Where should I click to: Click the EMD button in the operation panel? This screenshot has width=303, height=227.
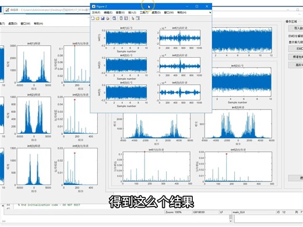click(295, 48)
